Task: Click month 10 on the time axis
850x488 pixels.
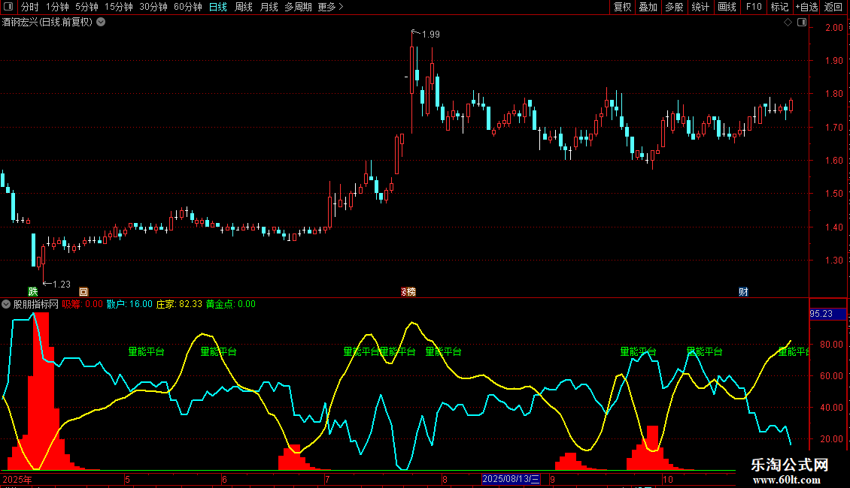Action: pyautogui.click(x=667, y=479)
